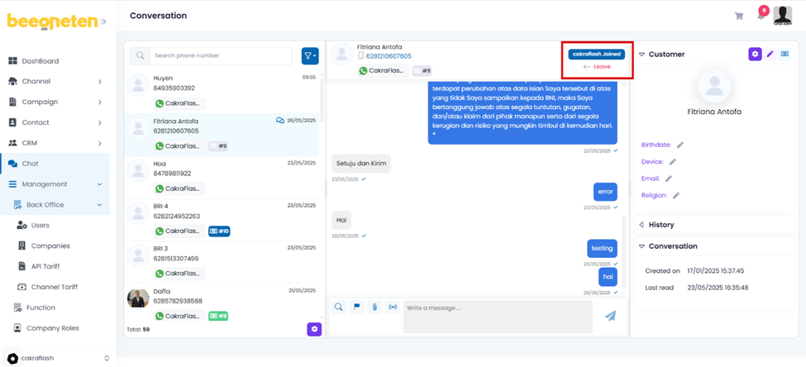Open the notification bell with badge
Screen dimensions: 806x367
pyautogui.click(x=761, y=15)
